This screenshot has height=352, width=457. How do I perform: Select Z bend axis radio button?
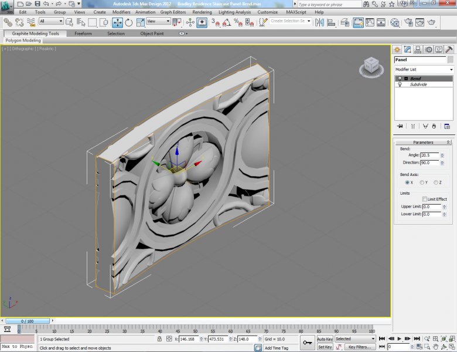(x=436, y=182)
